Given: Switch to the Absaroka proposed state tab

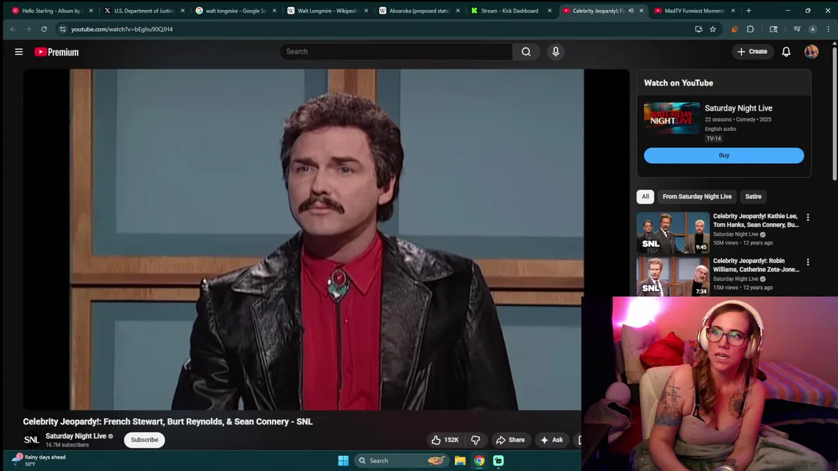Looking at the screenshot, I should pos(418,10).
